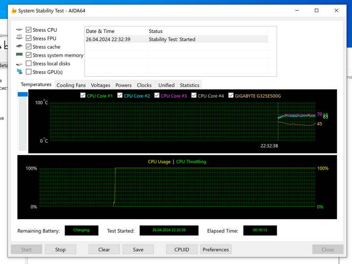The height and width of the screenshot is (264, 352).
Task: Open the Voltages tab
Action: click(x=100, y=85)
